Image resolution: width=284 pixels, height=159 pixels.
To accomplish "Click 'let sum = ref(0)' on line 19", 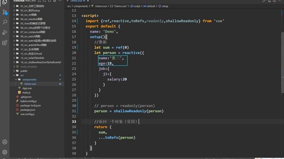I will click(111, 47).
